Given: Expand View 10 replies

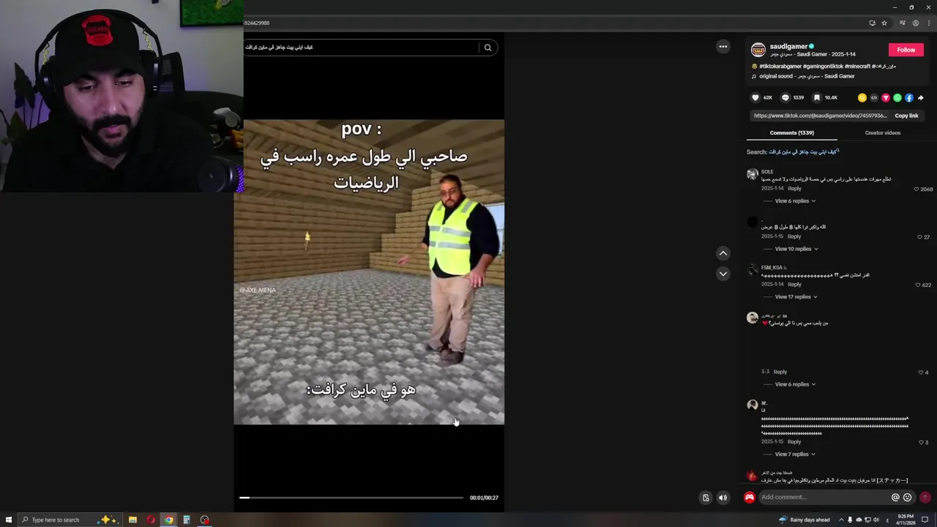Looking at the screenshot, I should (796, 249).
